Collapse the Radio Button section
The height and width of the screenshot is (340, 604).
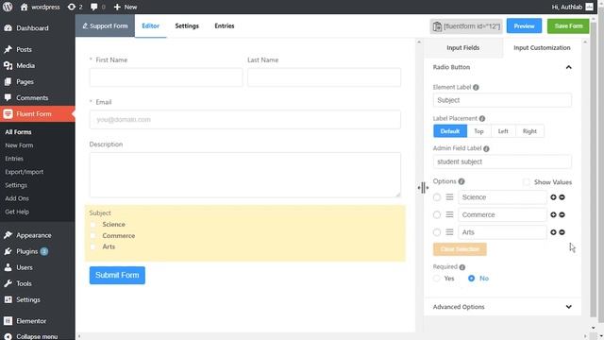568,67
